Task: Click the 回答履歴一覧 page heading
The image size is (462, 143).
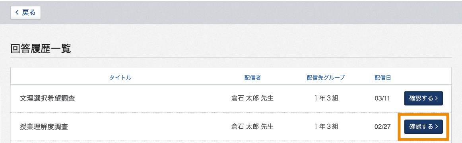Action: point(41,48)
